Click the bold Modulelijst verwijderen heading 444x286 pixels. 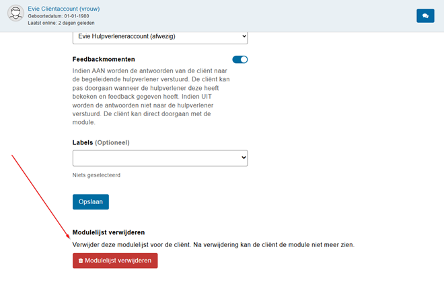108,232
